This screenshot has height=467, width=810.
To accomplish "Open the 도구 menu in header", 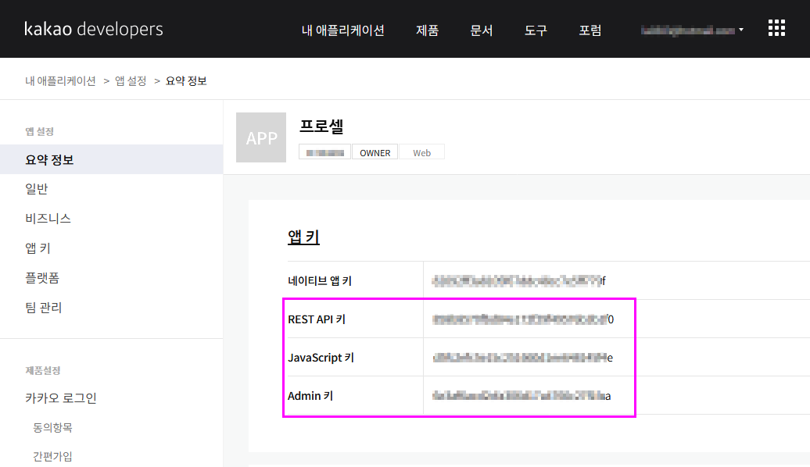I will 536,30.
